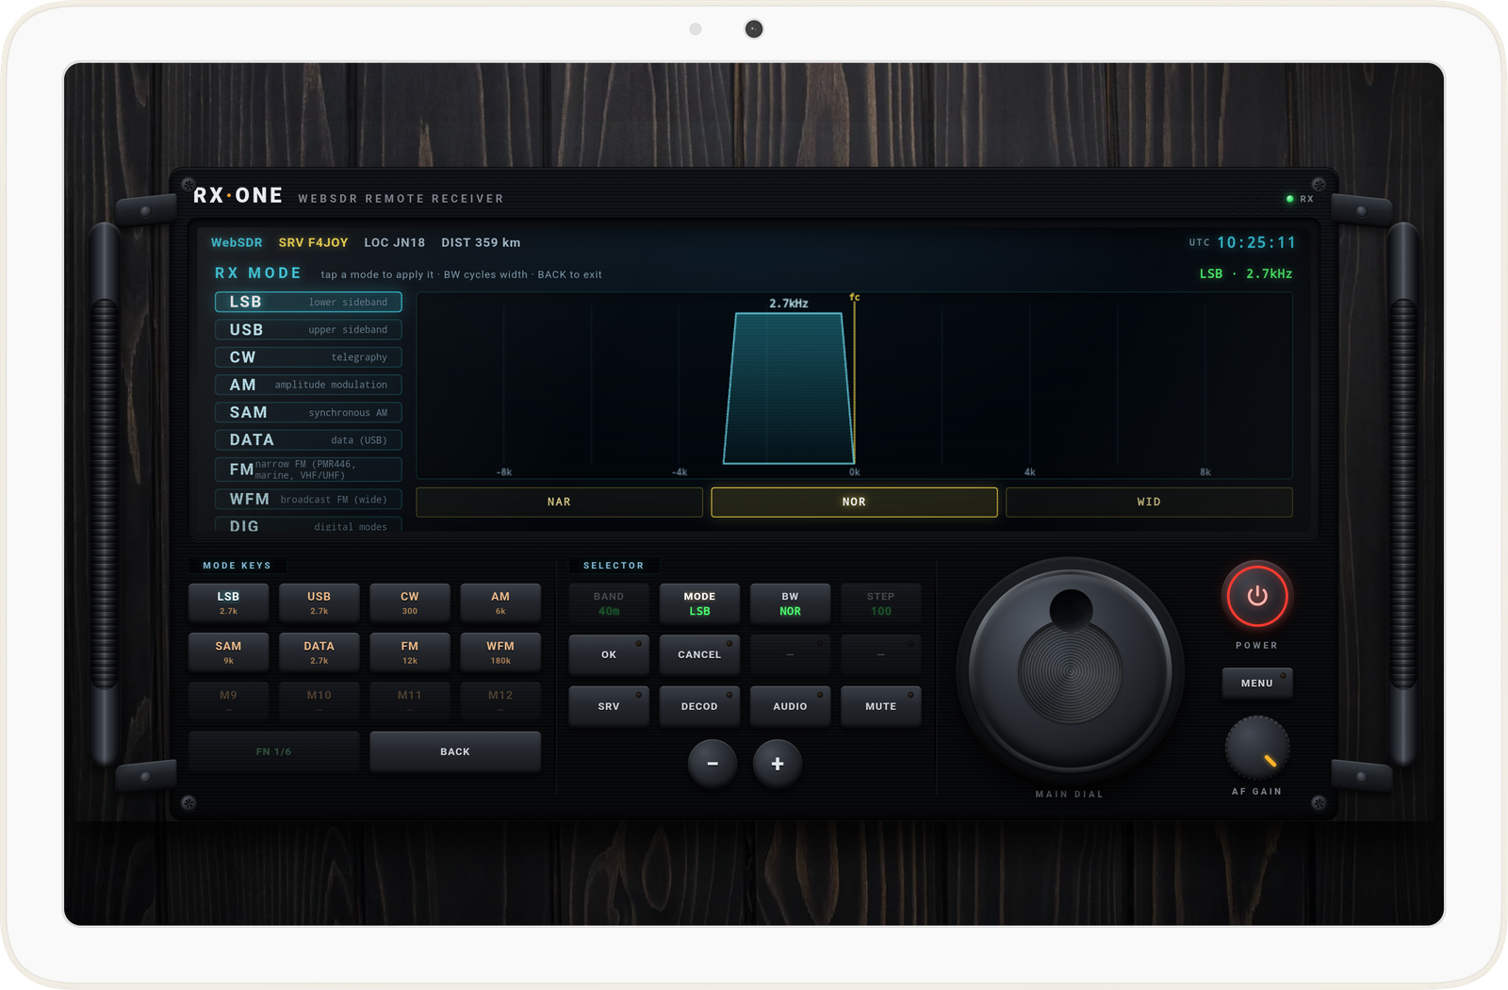Open the BAND 40m selector
Screen dimensions: 1508x990
click(609, 603)
